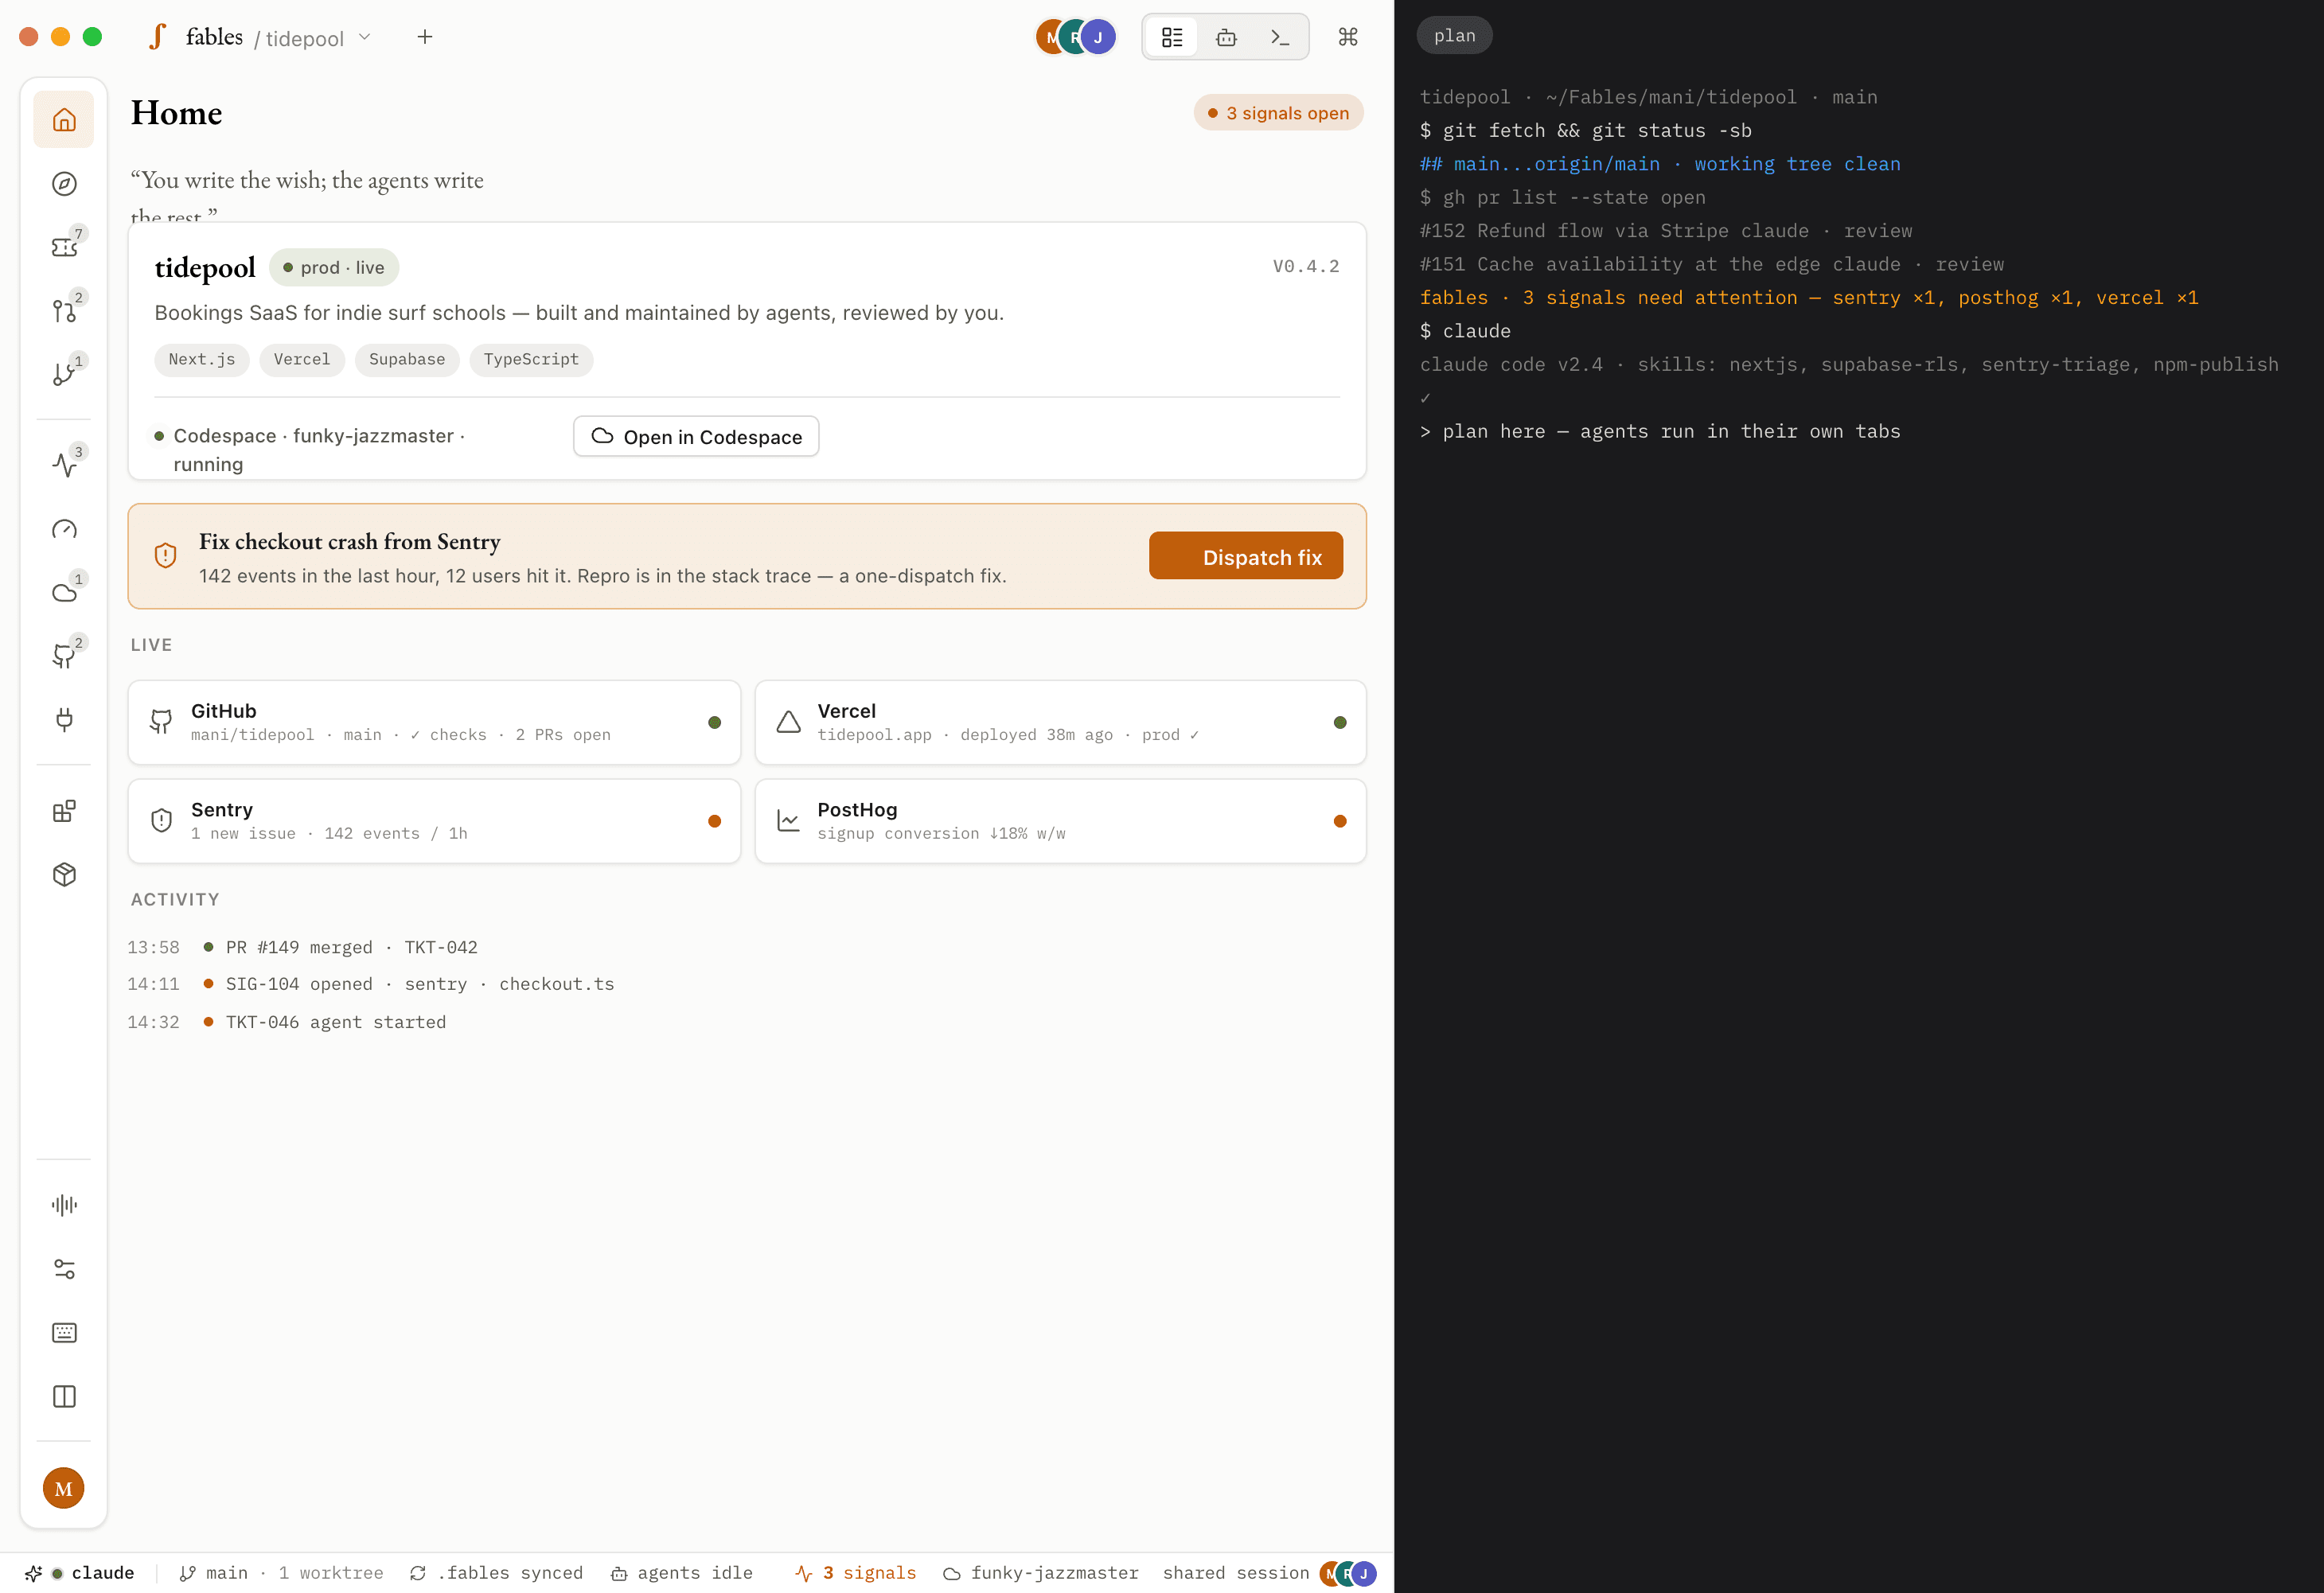
Task: Open the pull requests icon with badge 2
Action: coord(64,311)
